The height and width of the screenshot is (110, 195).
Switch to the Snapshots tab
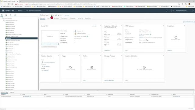[x=88, y=18]
